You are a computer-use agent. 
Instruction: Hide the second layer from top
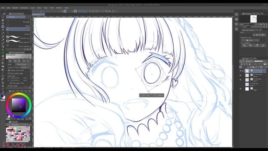(240, 75)
